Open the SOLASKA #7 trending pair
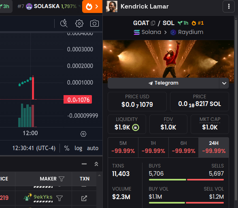 (x=47, y=6)
